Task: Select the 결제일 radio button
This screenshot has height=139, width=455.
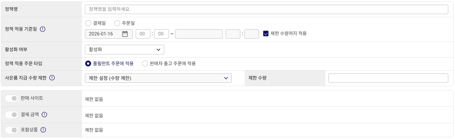Action: [88, 23]
